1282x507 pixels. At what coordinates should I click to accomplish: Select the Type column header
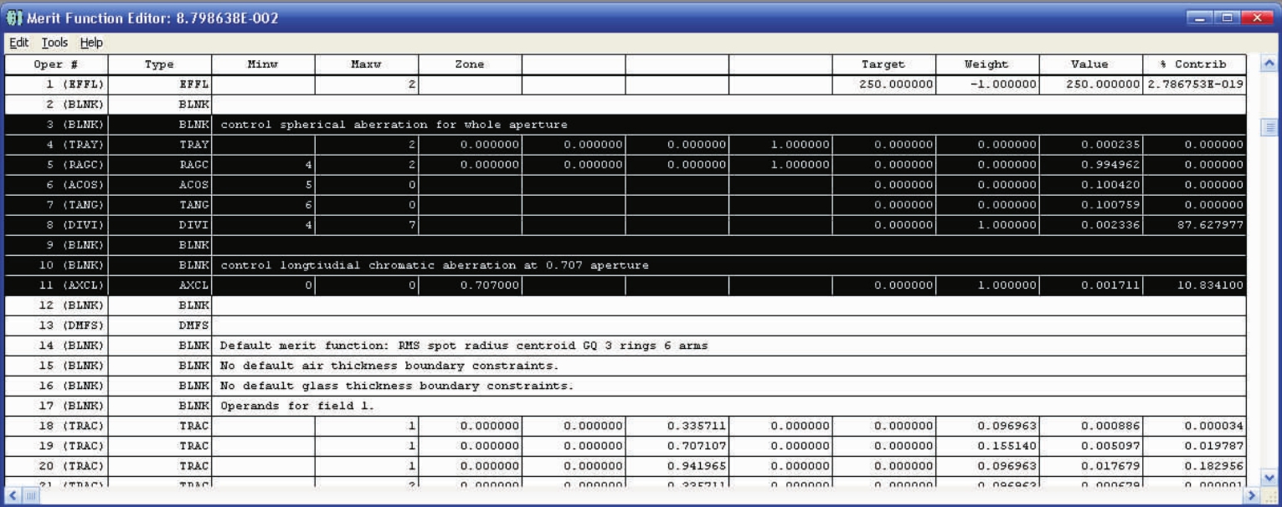coord(159,64)
